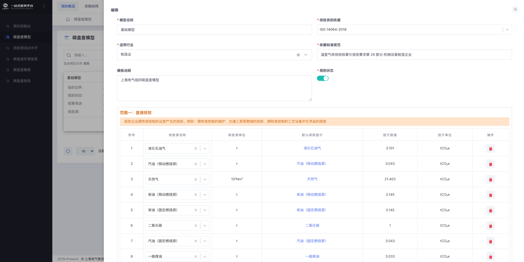The height and width of the screenshot is (262, 524).
Task: Open page size selector showing 10
Action: pos(85,151)
